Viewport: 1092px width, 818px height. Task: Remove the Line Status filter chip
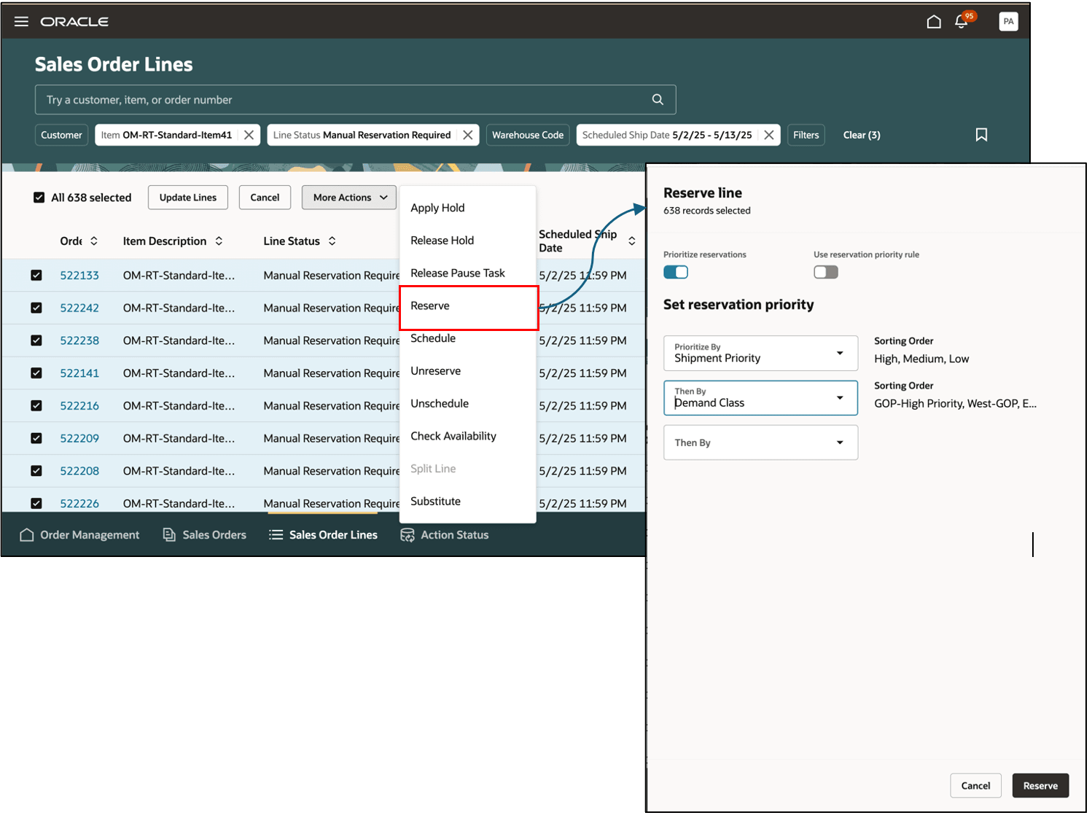point(468,135)
